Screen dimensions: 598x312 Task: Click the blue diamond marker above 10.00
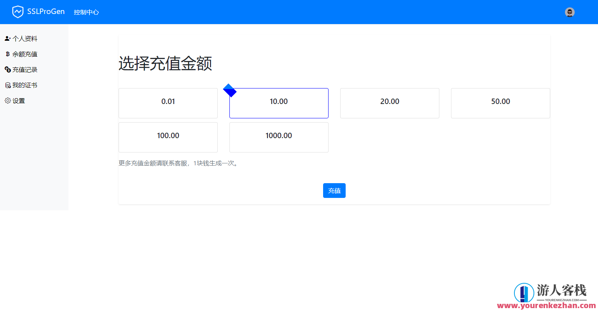coord(230,90)
